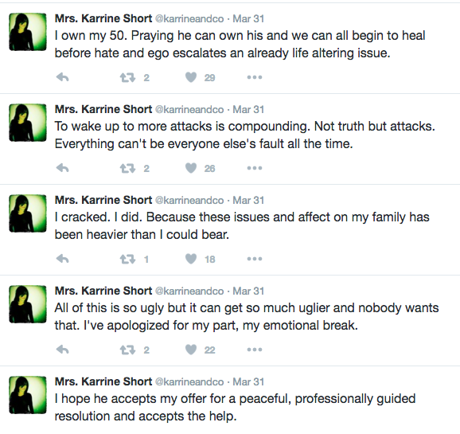Retweet the "All of this is so ugly" tweet

click(127, 350)
